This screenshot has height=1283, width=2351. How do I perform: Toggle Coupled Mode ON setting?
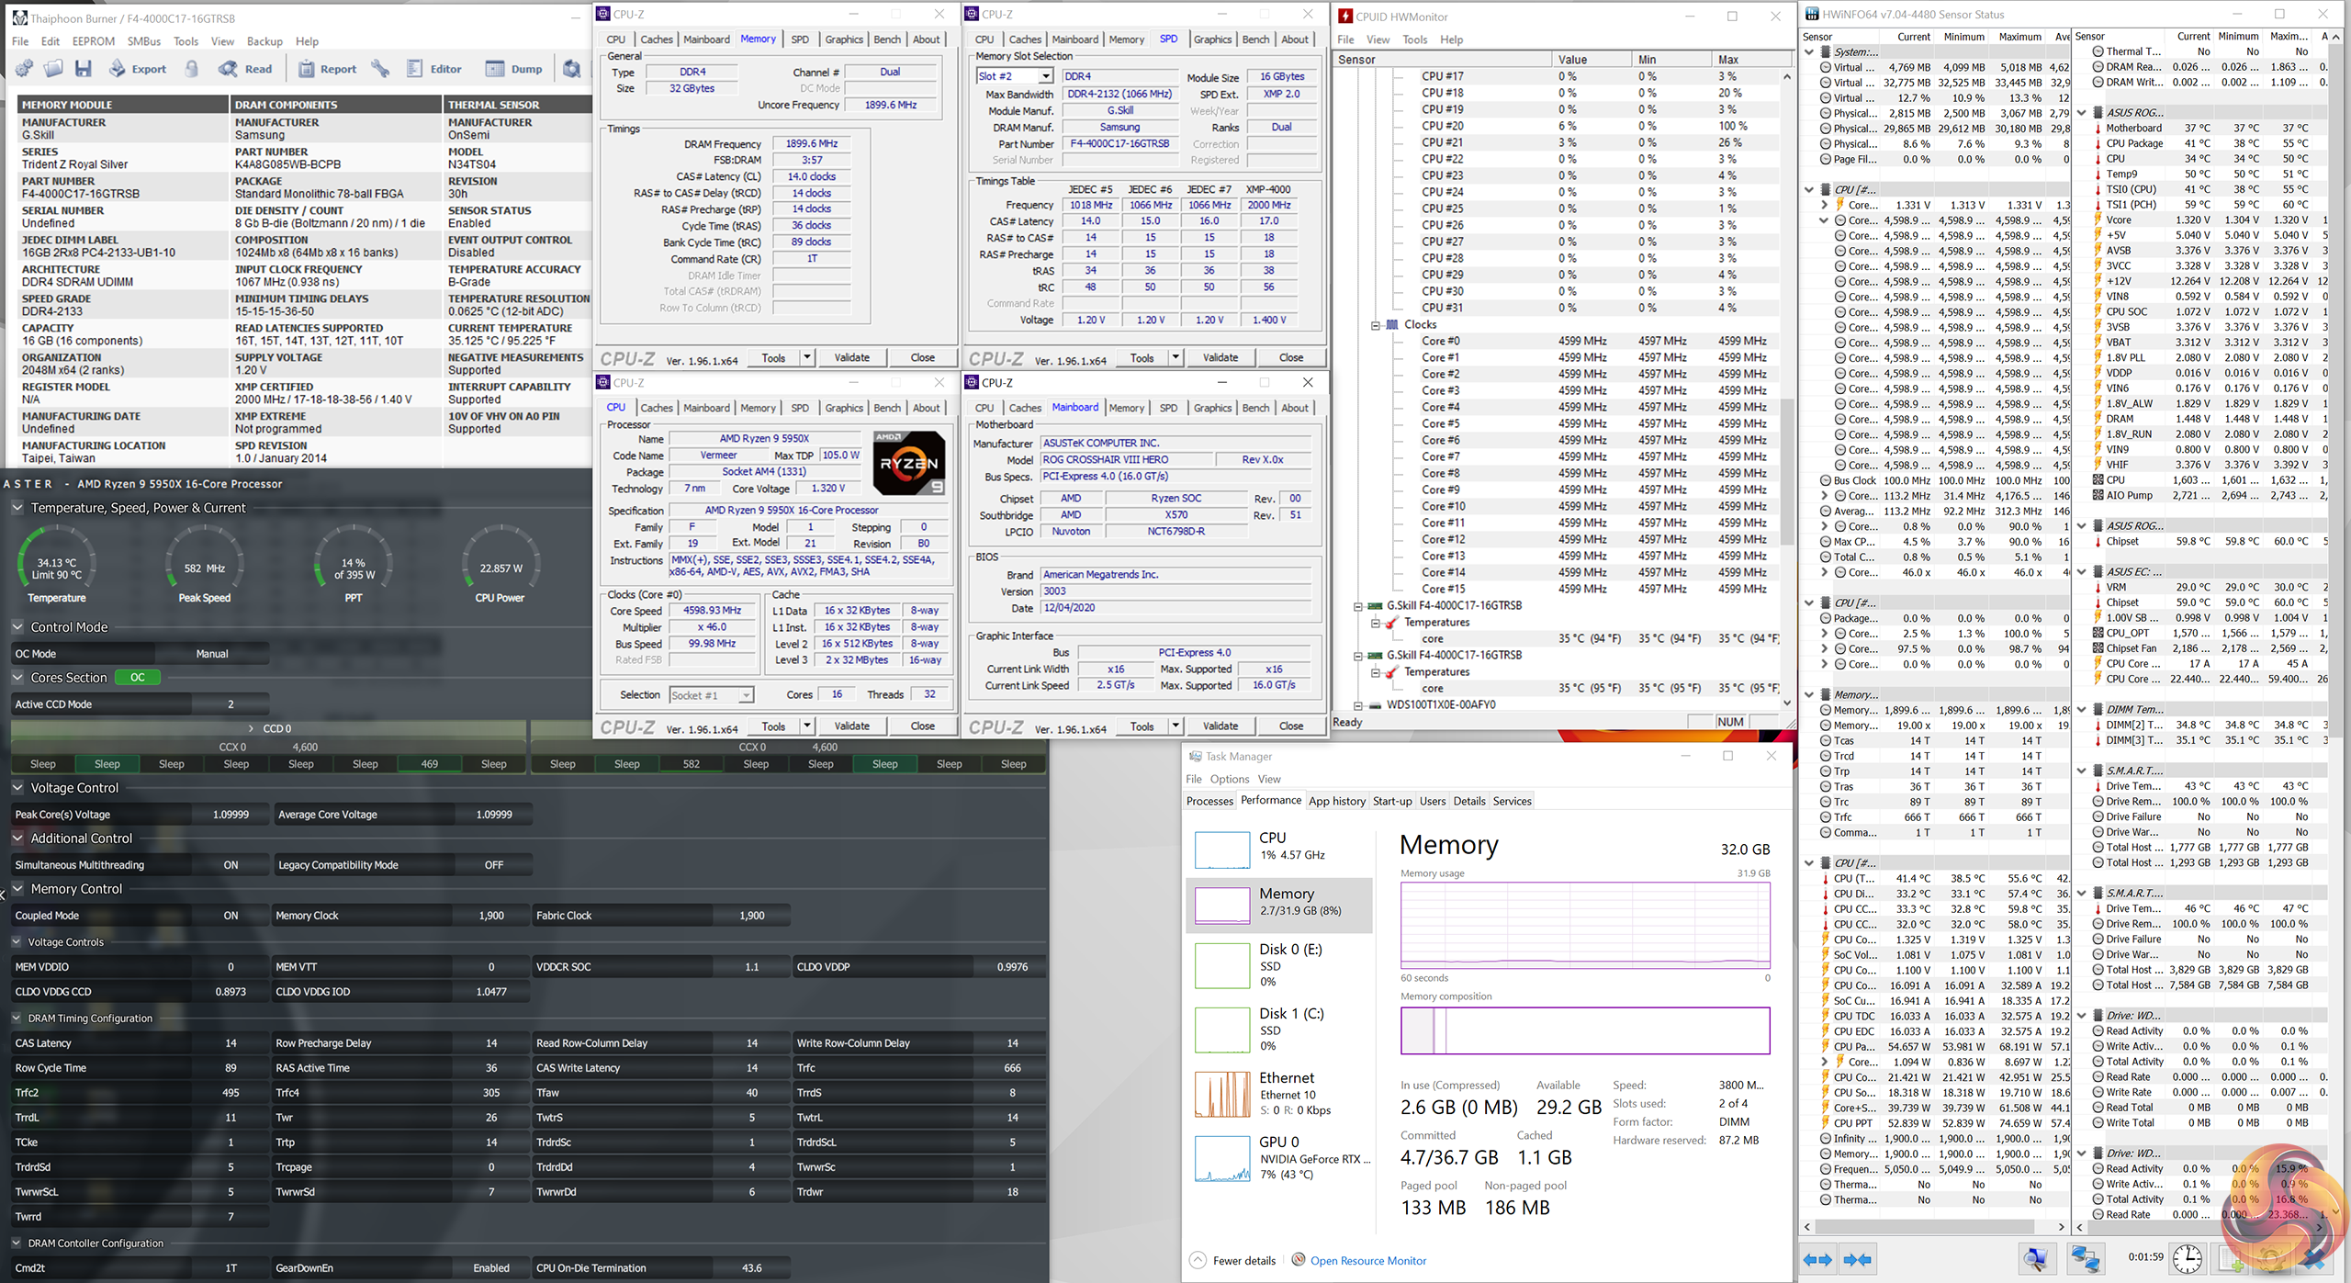(231, 916)
